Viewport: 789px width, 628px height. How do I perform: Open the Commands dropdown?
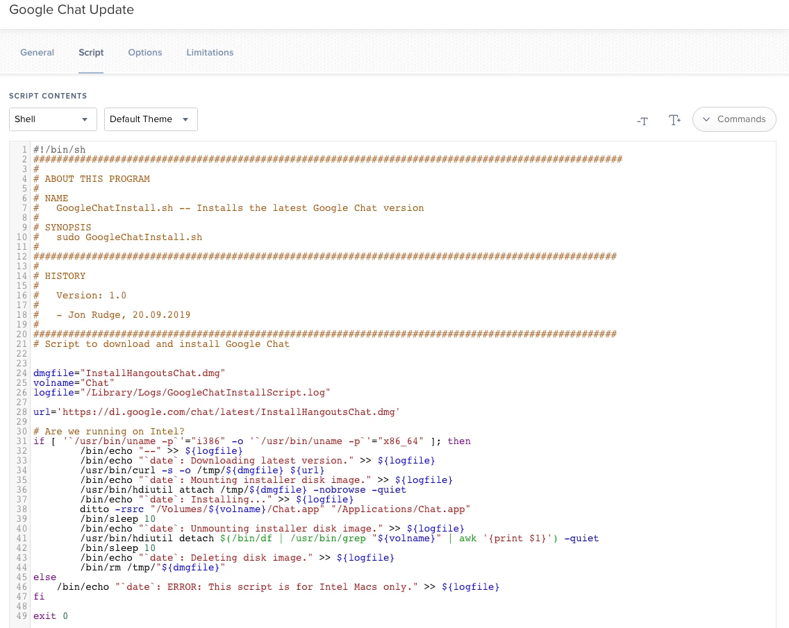pos(734,119)
